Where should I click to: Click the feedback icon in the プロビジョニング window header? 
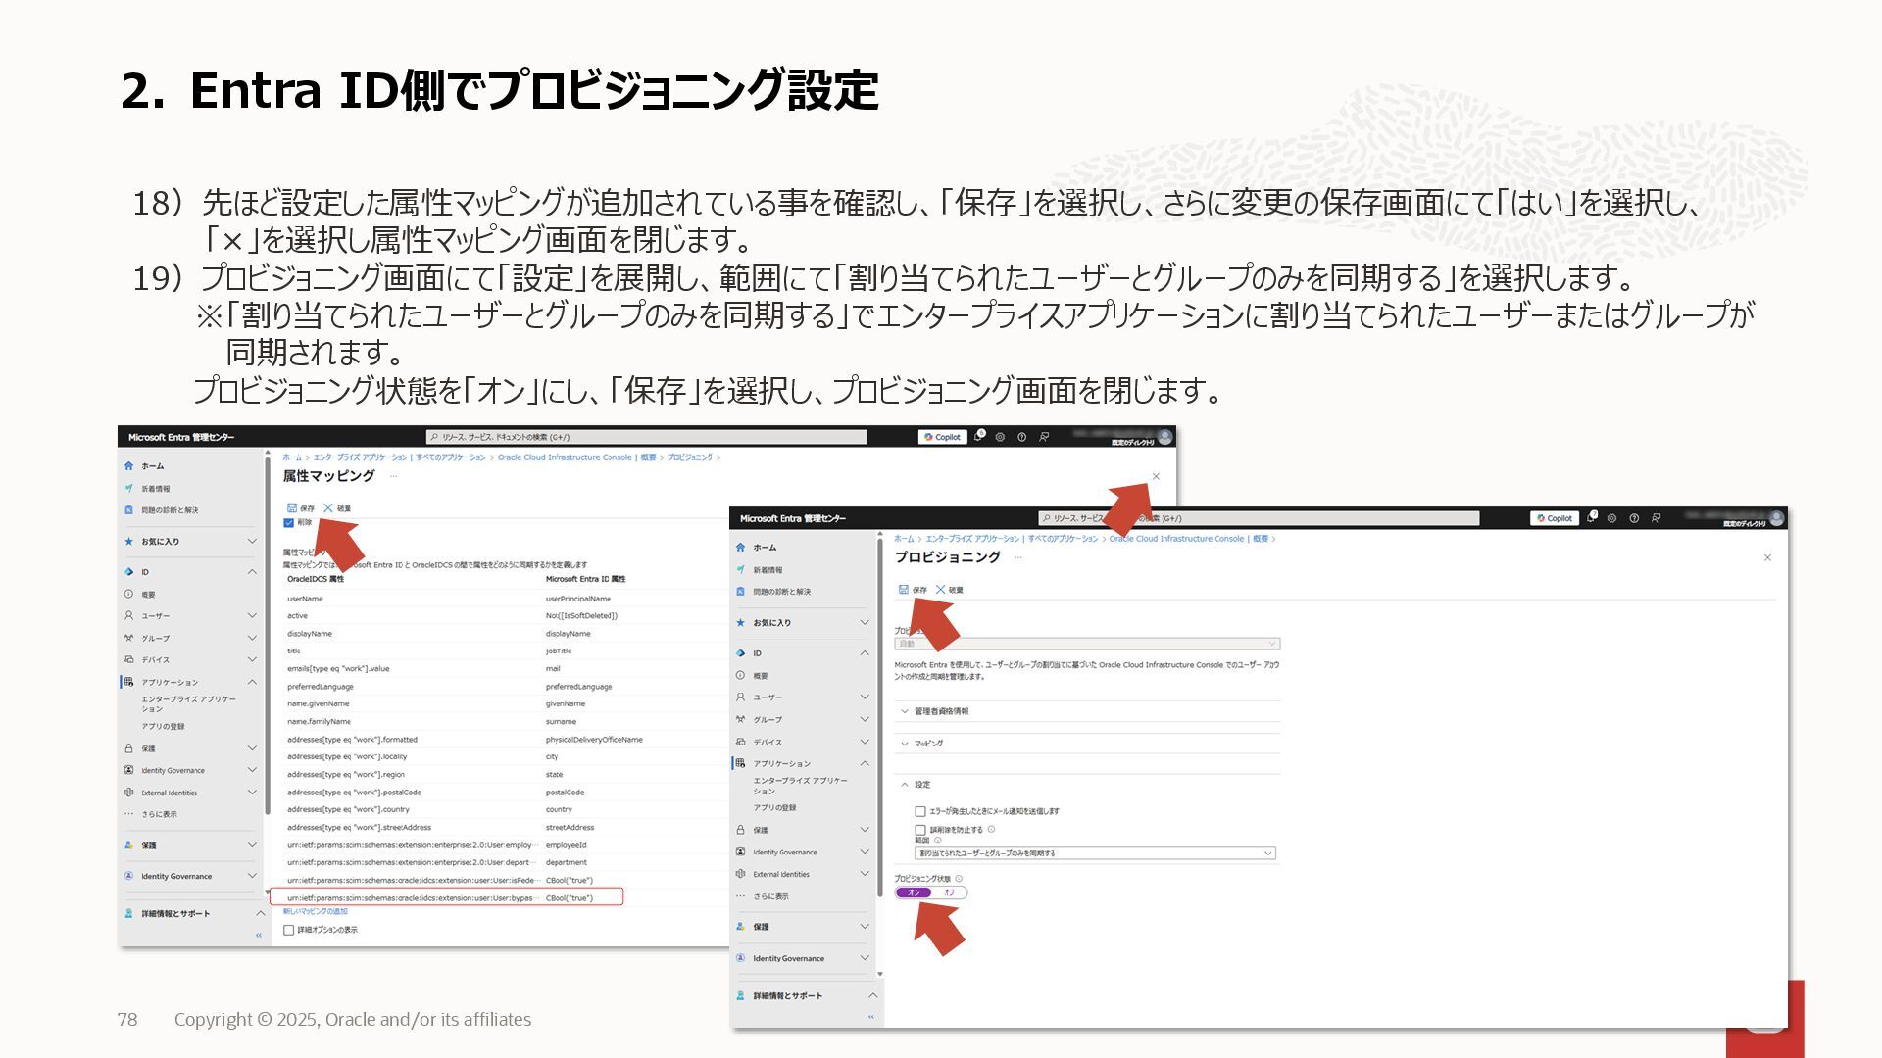pyautogui.click(x=1656, y=518)
